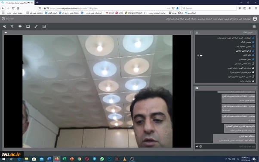Open Telegram from the Windows taskbar

coord(94,159)
